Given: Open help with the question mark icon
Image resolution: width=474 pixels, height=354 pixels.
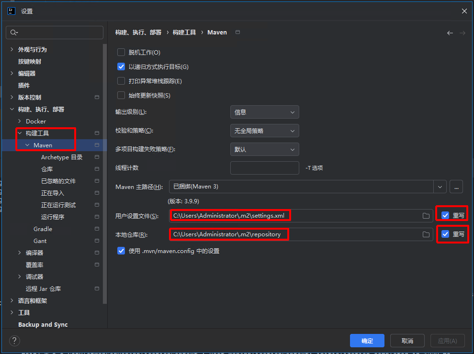Looking at the screenshot, I should click(x=14, y=341).
